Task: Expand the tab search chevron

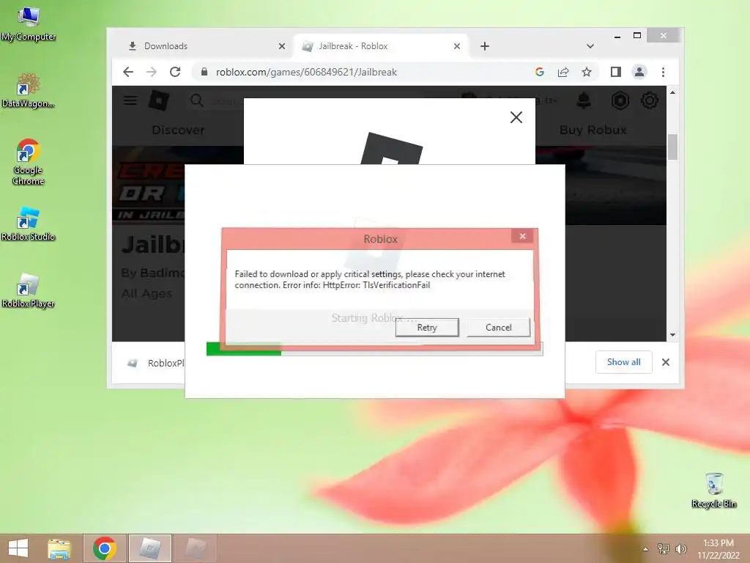Action: (x=590, y=46)
